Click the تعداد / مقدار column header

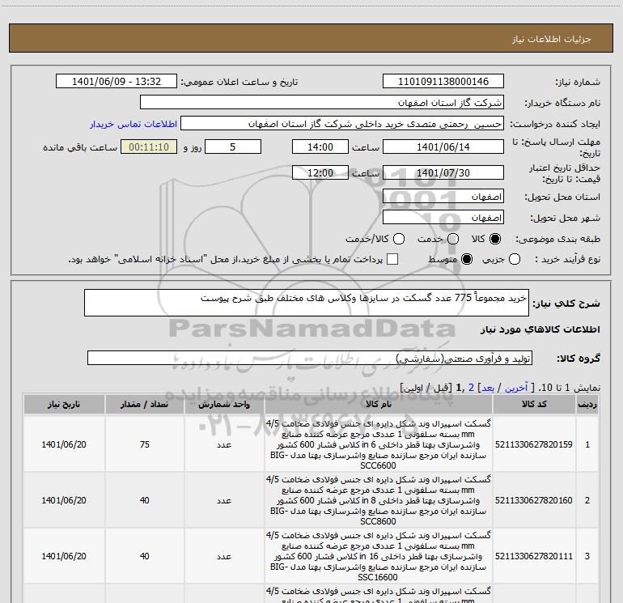tap(144, 404)
